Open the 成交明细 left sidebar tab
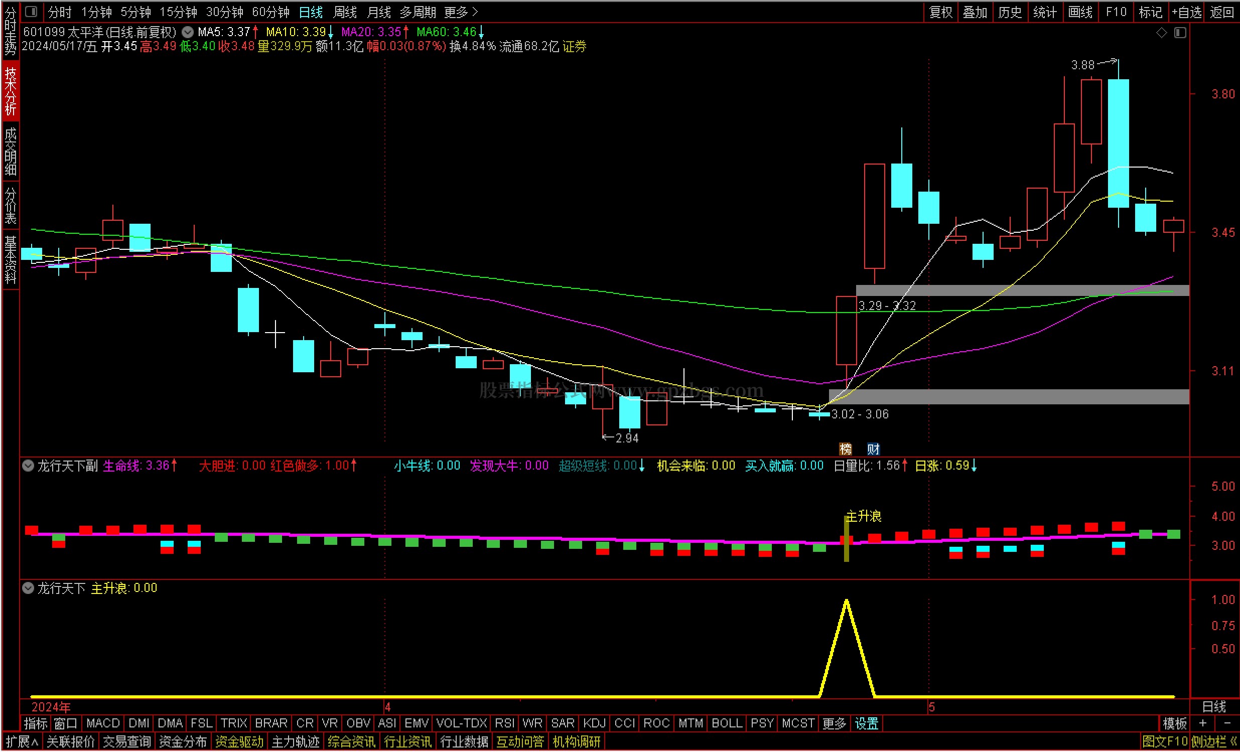The image size is (1240, 752). click(10, 151)
